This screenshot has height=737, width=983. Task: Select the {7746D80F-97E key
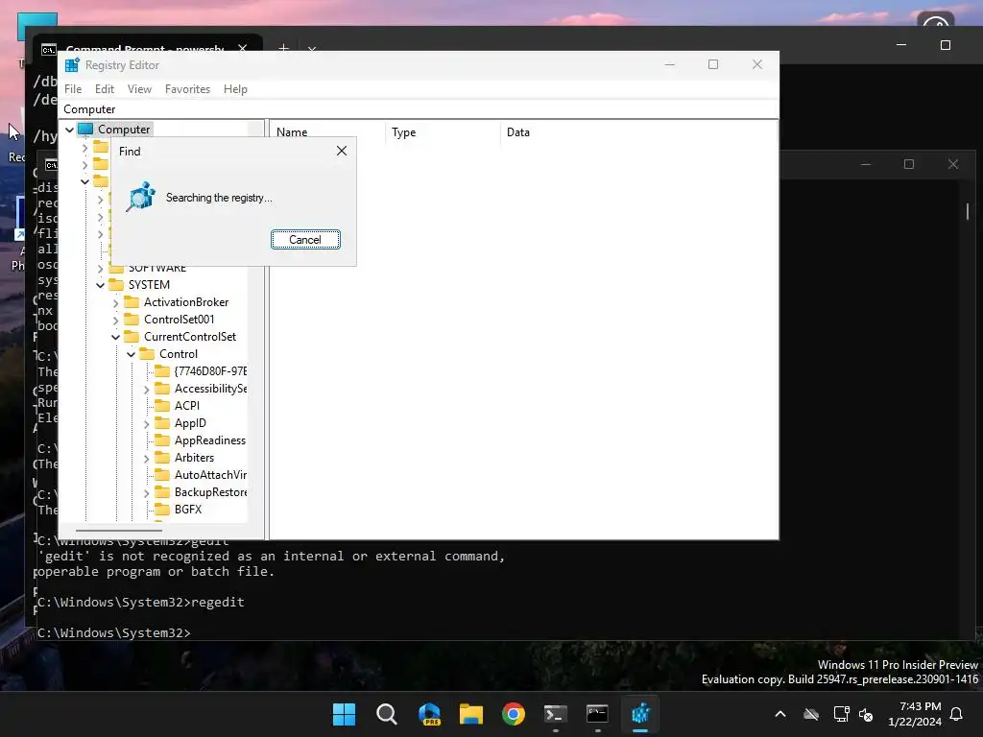pyautogui.click(x=210, y=371)
